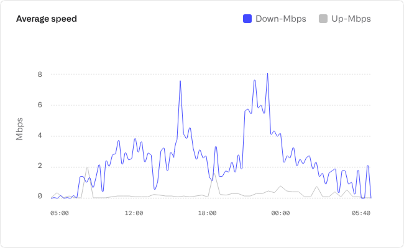Toggle the Up-Mbps series label
This screenshot has height=248, width=404.
(x=351, y=19)
